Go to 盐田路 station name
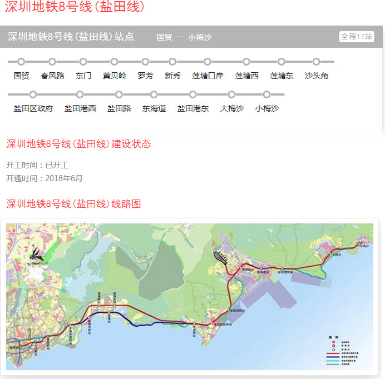Viewport: 385px width, 379px height. (119, 108)
